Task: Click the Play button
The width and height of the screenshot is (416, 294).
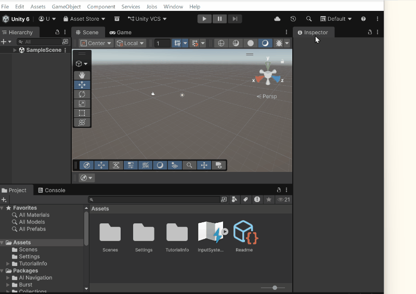Action: [x=204, y=19]
